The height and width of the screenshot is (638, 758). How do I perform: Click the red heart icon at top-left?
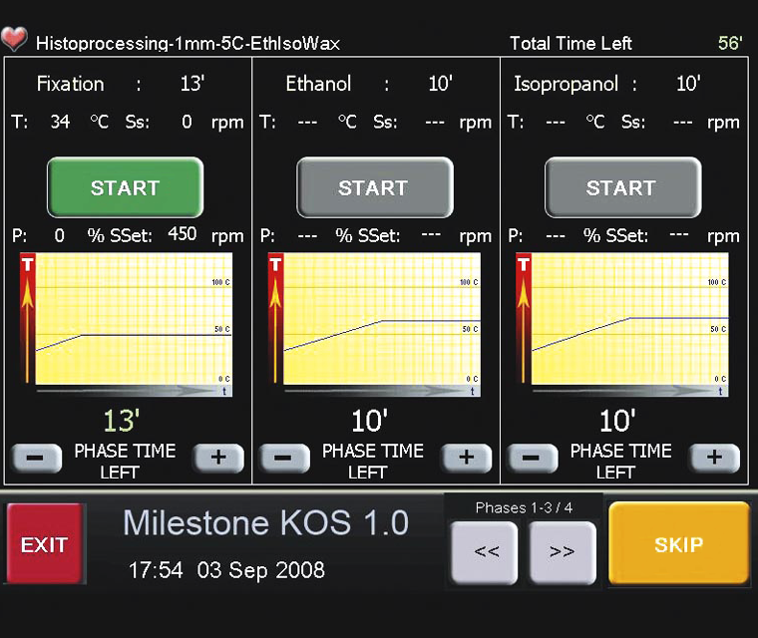[14, 41]
